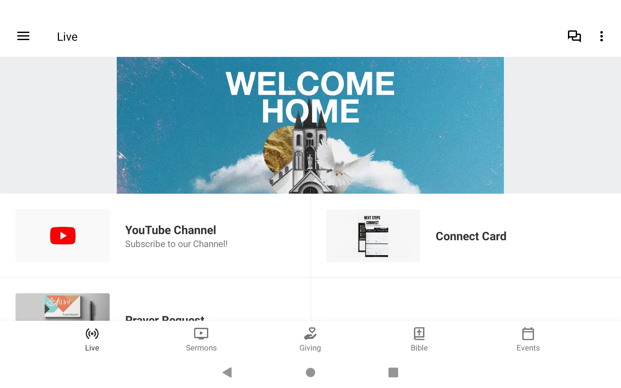
Task: Tap the home circle navigation button
Action: pos(310,372)
